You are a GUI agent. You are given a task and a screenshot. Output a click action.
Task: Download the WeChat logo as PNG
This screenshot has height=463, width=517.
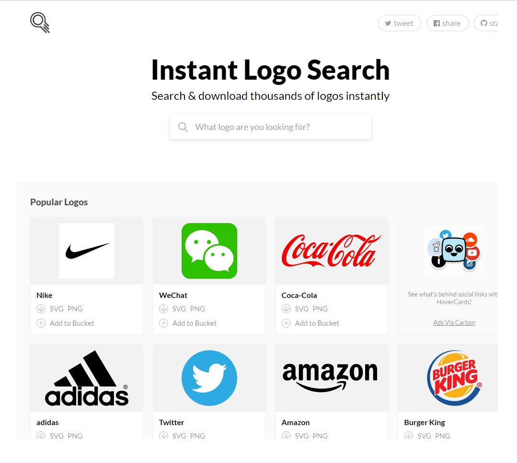tap(197, 309)
